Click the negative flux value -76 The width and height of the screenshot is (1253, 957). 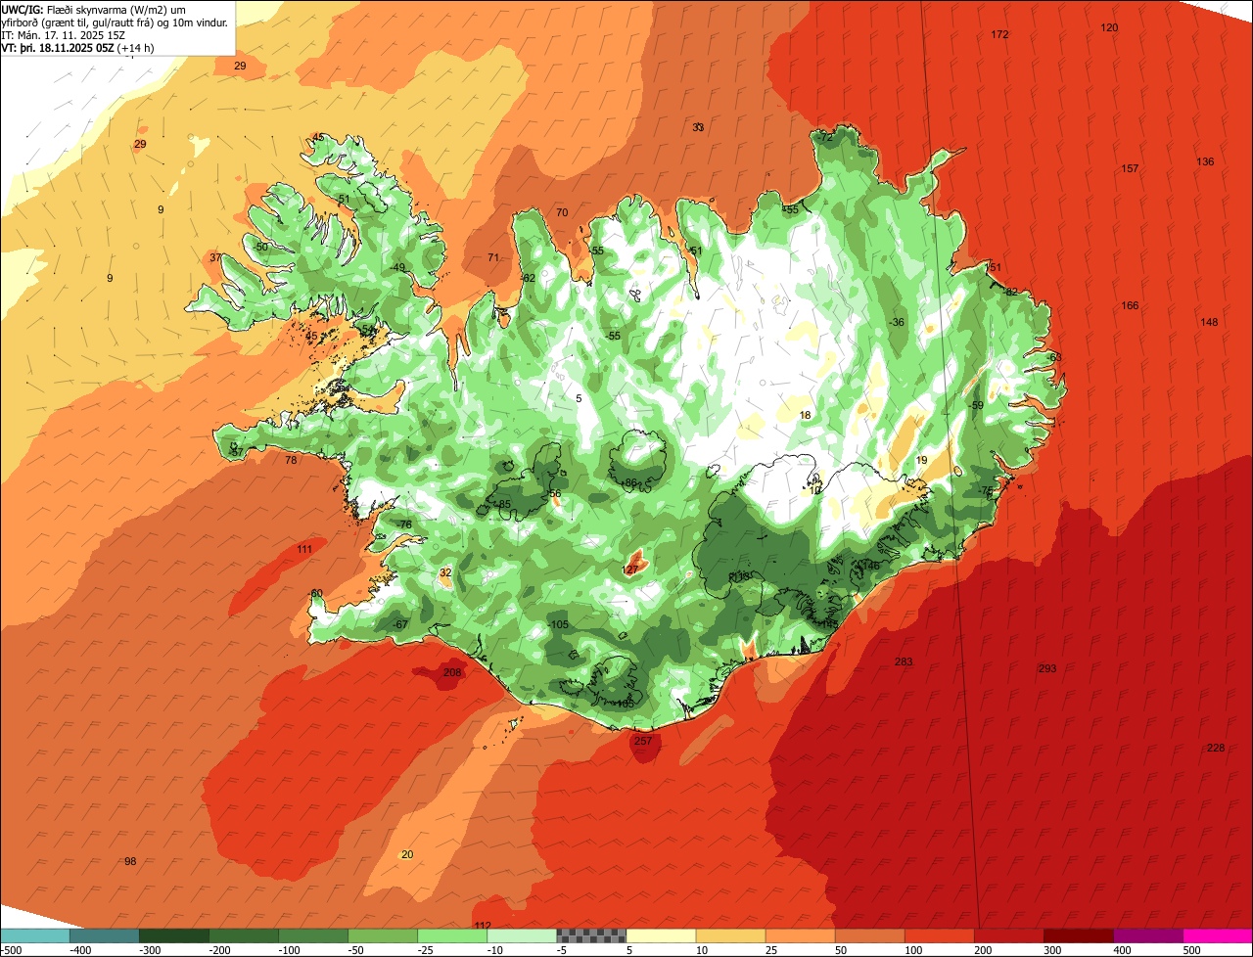(x=404, y=525)
